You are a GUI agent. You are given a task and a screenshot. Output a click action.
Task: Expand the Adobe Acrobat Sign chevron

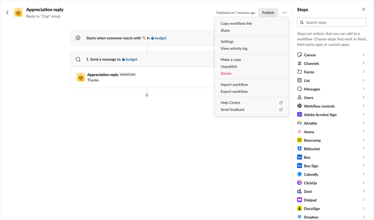(x=364, y=114)
